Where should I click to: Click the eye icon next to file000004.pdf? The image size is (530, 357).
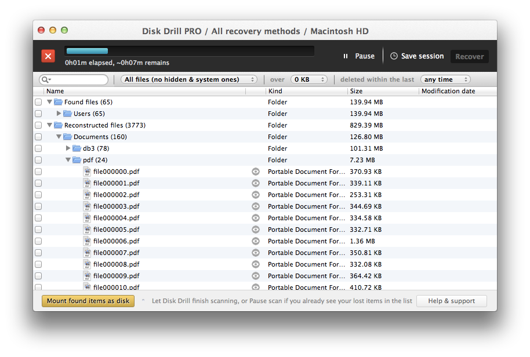256,218
